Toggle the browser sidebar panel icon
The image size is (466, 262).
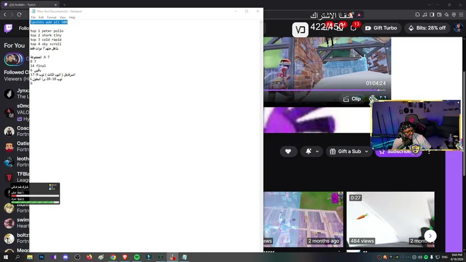432,15
